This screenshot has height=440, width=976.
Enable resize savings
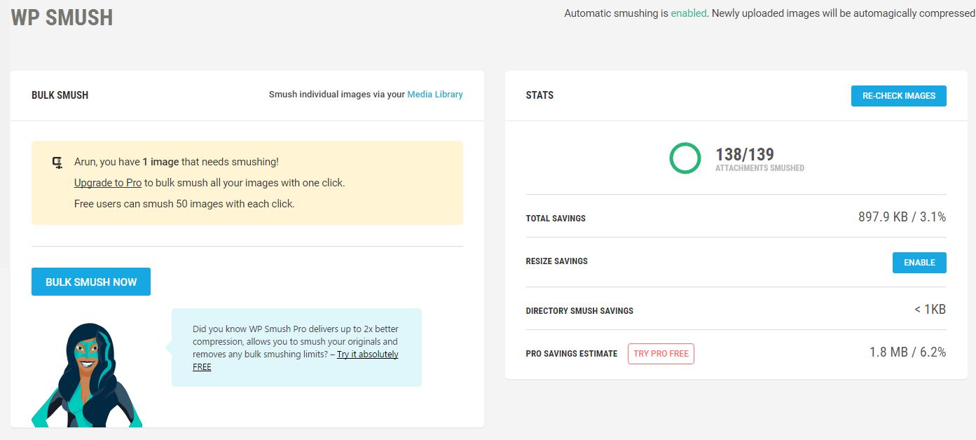coord(919,263)
